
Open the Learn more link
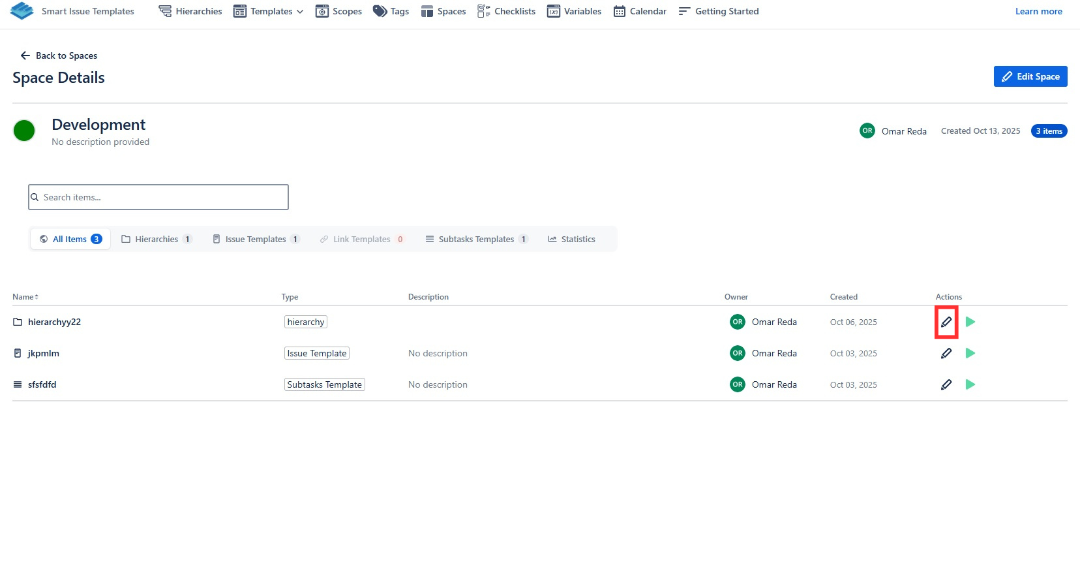coord(1038,11)
